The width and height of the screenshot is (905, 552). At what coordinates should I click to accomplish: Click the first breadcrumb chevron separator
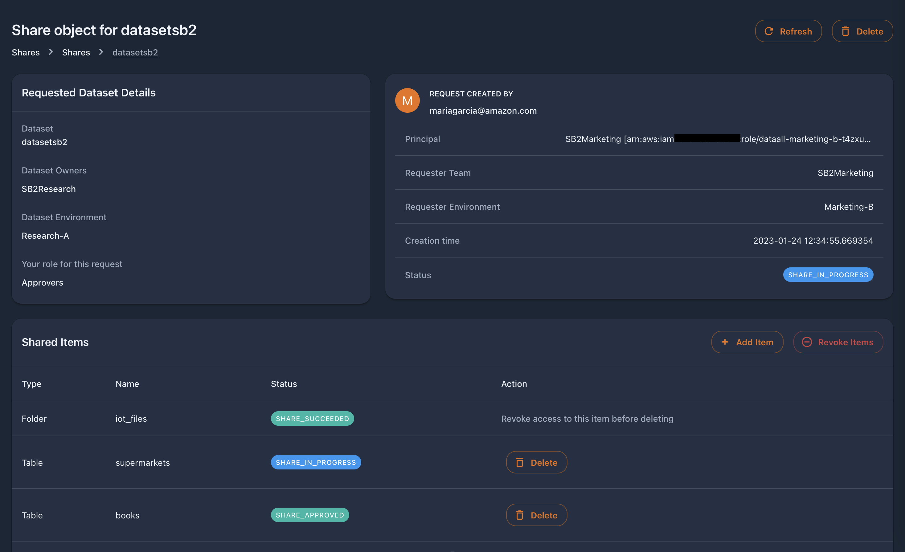[51, 52]
